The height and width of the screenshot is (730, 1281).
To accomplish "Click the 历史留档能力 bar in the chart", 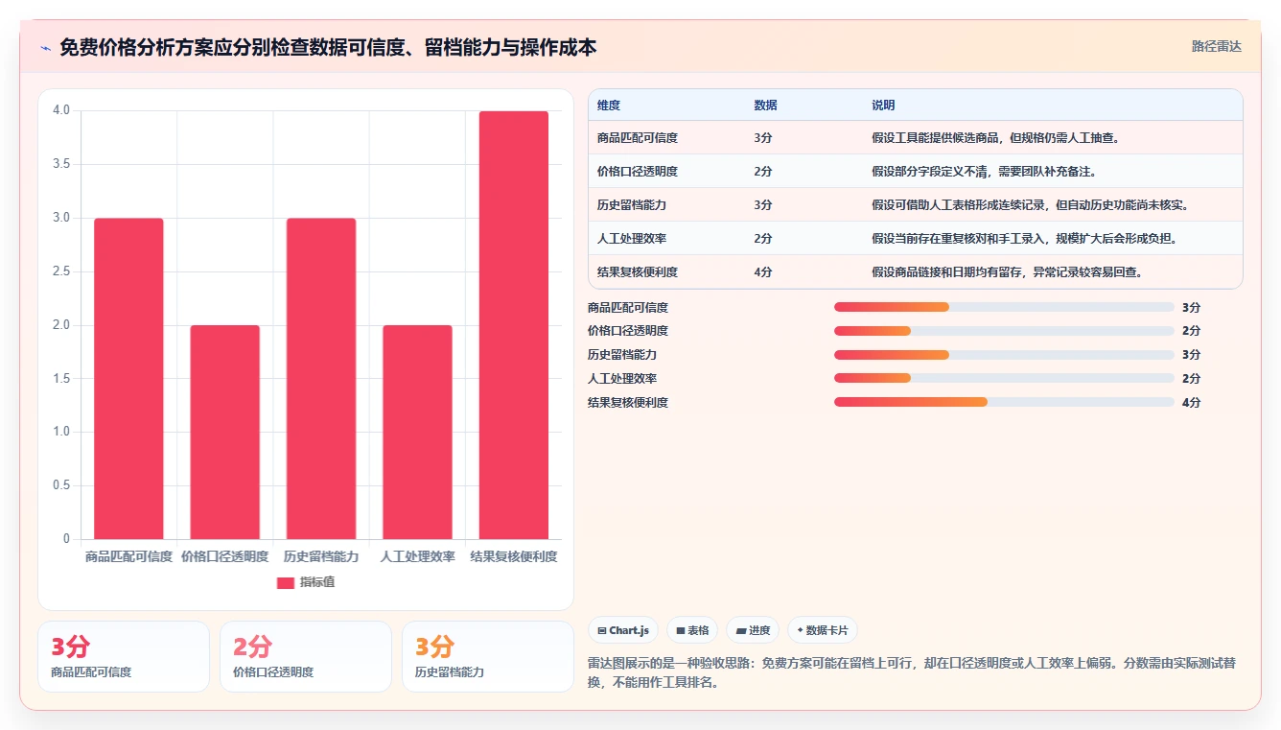I will pyautogui.click(x=321, y=379).
